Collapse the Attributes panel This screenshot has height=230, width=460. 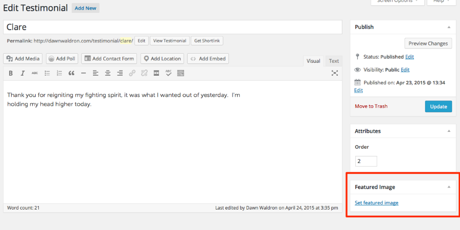click(449, 131)
